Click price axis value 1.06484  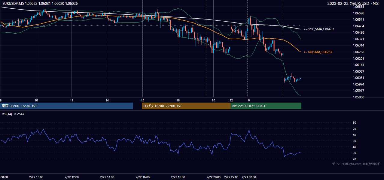358,26
